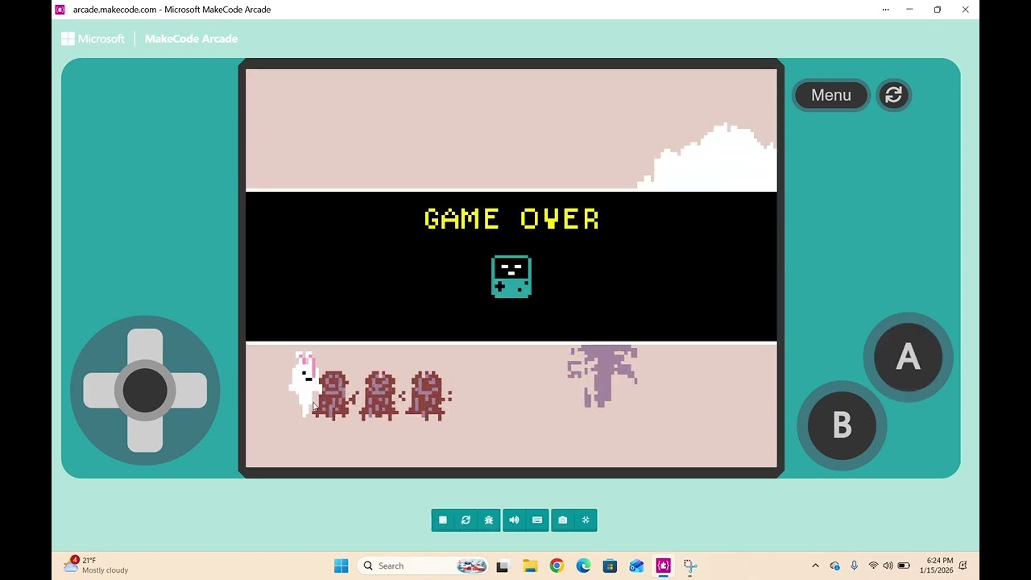This screenshot has height=580, width=1031.
Task: Open the title bar three-dots menu
Action: coord(885,10)
